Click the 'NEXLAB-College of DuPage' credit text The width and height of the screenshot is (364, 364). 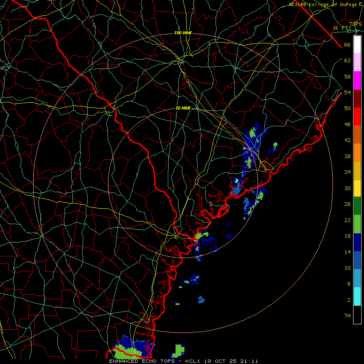(323, 4)
